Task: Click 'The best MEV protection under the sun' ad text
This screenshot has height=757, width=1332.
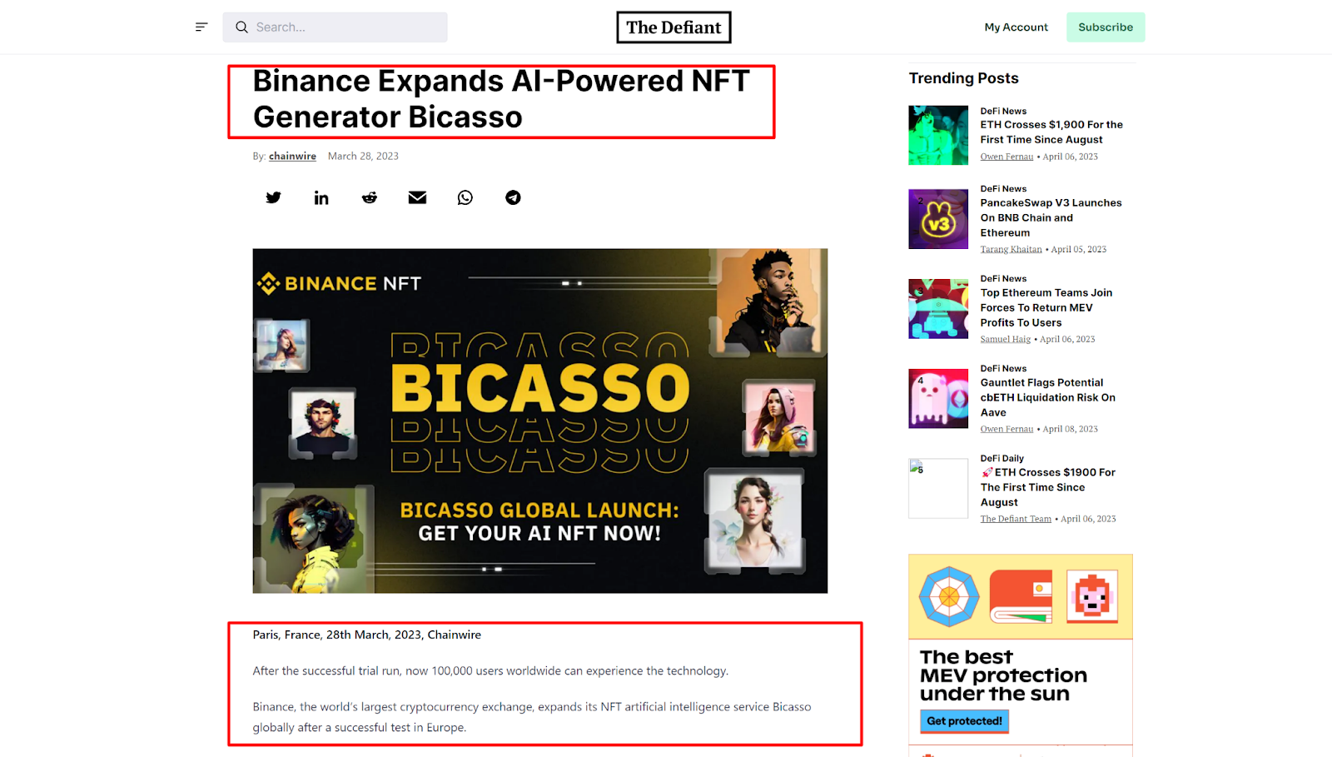Action: point(1003,675)
